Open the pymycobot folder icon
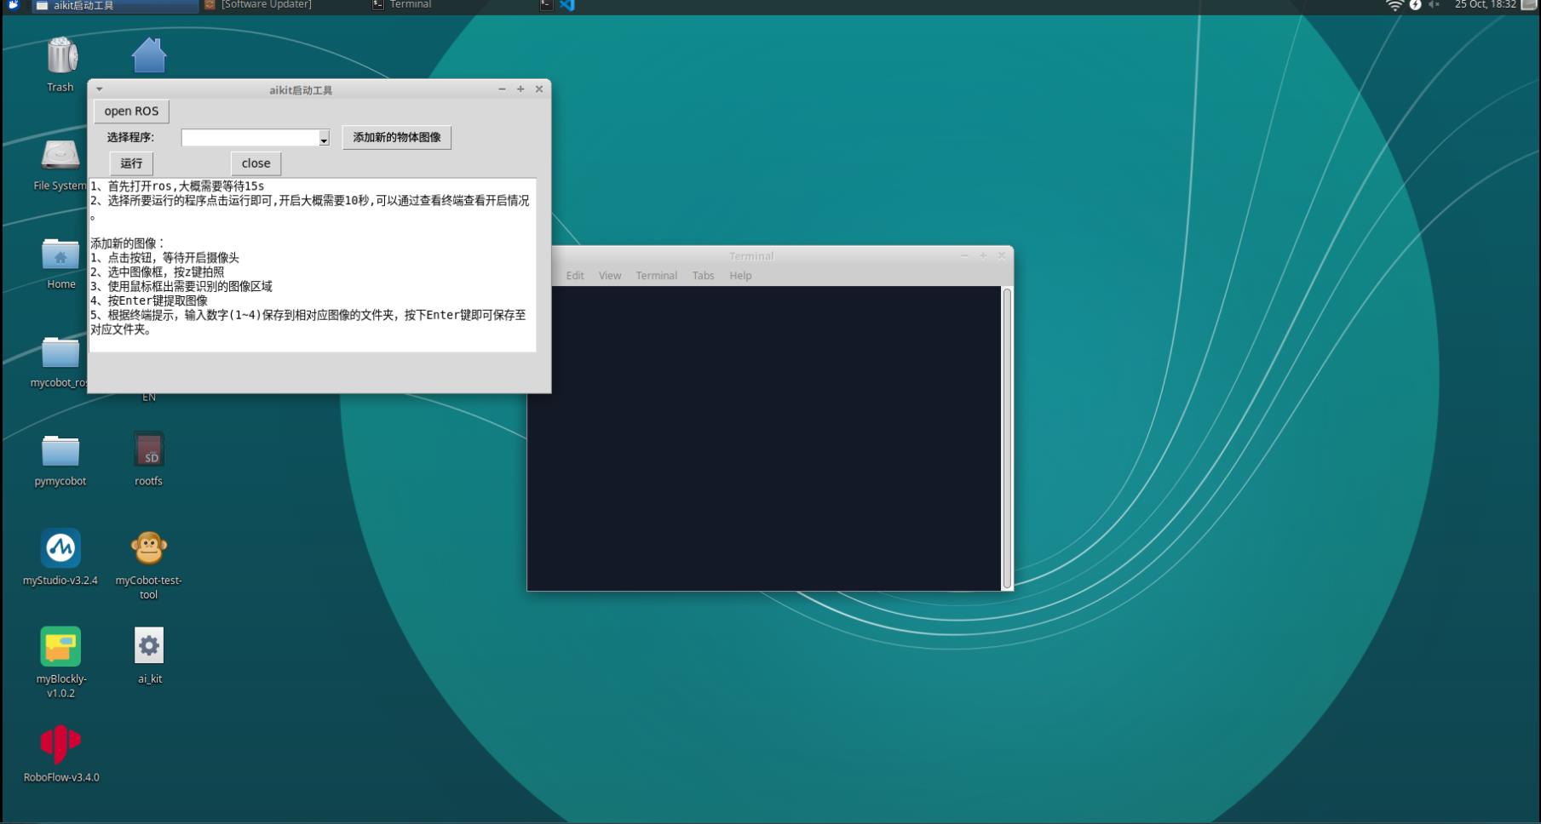 (x=60, y=451)
